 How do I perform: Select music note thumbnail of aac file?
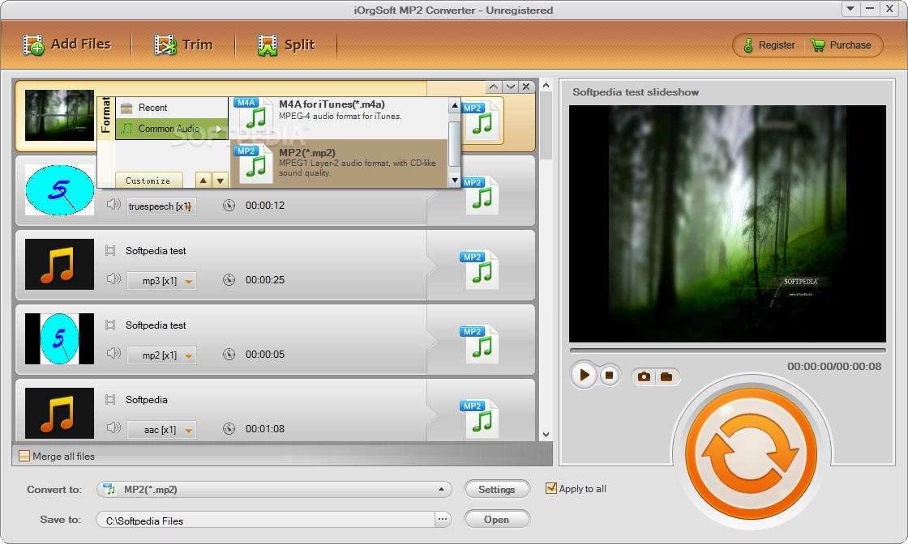(60, 414)
